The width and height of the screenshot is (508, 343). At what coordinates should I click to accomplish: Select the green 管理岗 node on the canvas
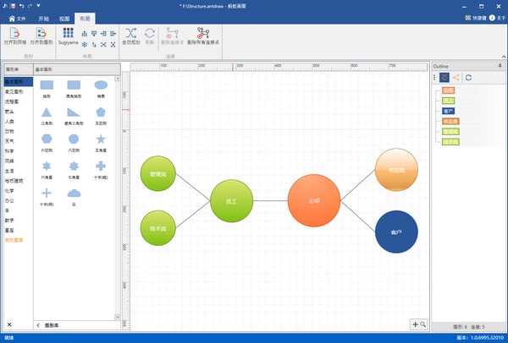[158, 173]
